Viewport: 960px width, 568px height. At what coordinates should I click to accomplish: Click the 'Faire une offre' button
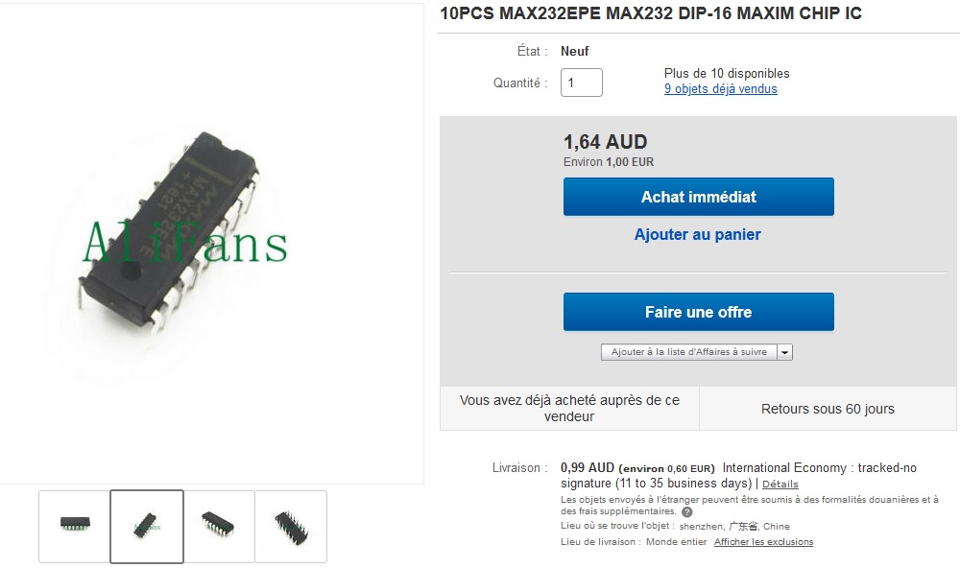point(699,312)
